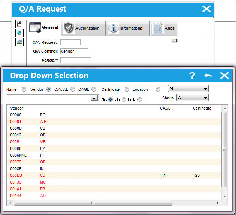Select vendor row 000BB
The width and height of the screenshot is (236, 215).
[114, 175]
